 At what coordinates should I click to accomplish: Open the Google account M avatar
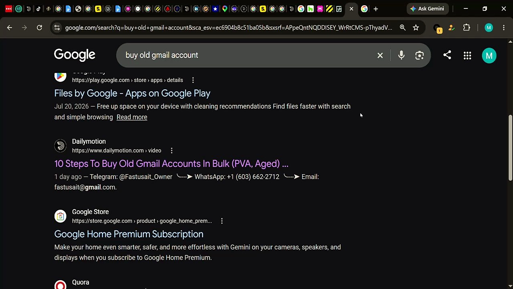(489, 56)
